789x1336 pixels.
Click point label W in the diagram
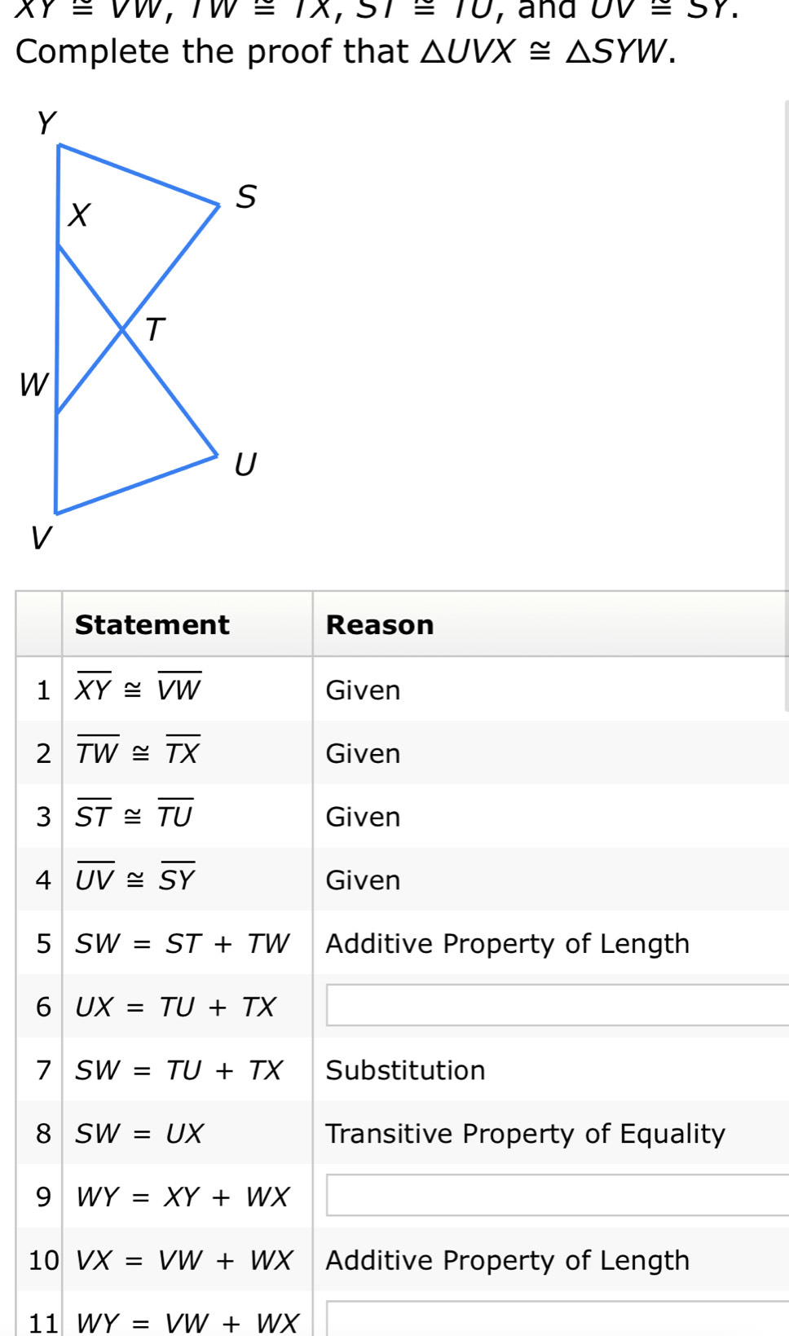pyautogui.click(x=33, y=383)
